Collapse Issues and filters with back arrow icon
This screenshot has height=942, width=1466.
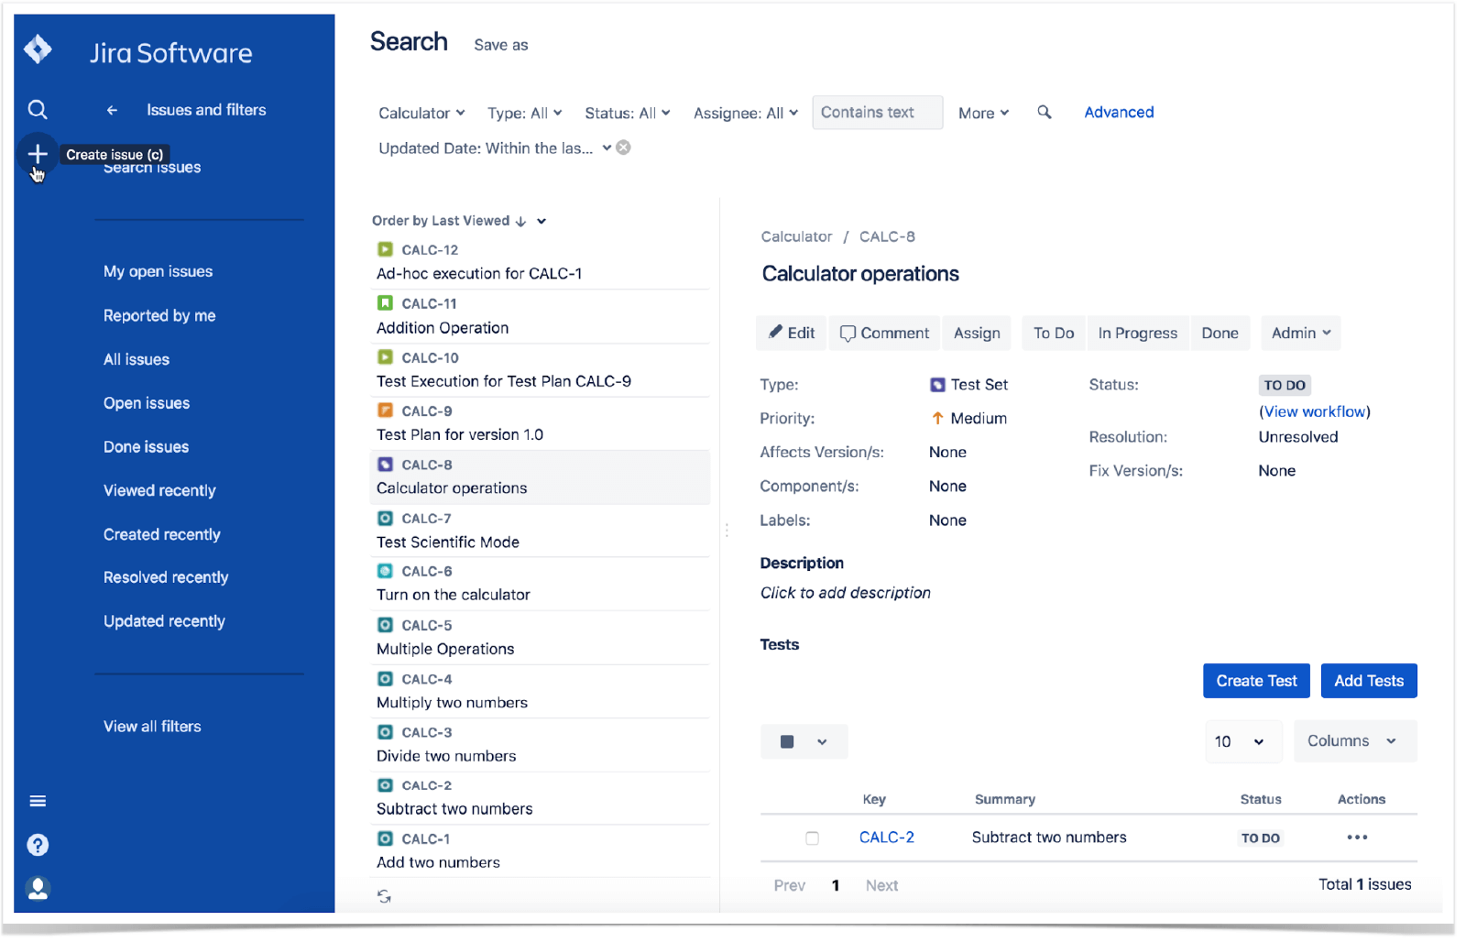[x=111, y=109]
